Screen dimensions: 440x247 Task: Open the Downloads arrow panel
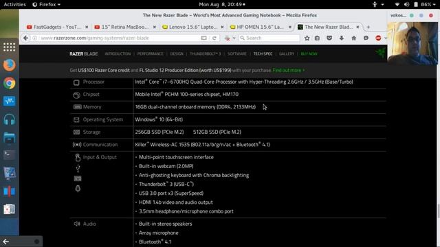pyautogui.click(x=342, y=38)
